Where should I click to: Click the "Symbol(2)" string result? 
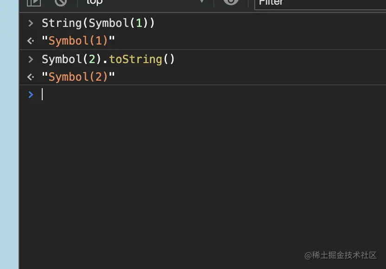click(x=78, y=77)
